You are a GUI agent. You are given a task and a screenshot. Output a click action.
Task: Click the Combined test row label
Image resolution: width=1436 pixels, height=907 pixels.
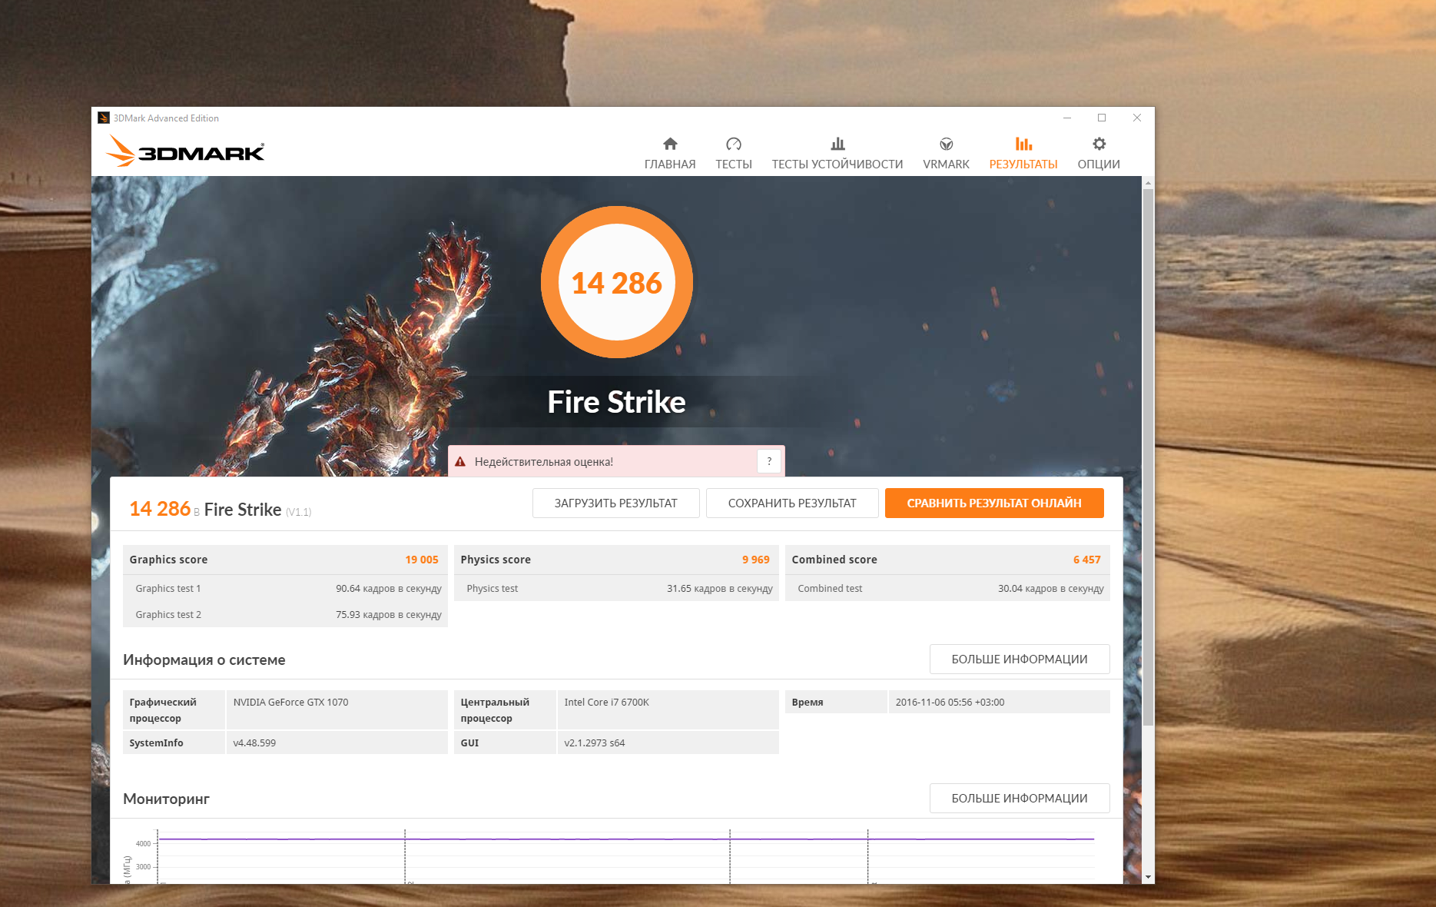pyautogui.click(x=830, y=589)
